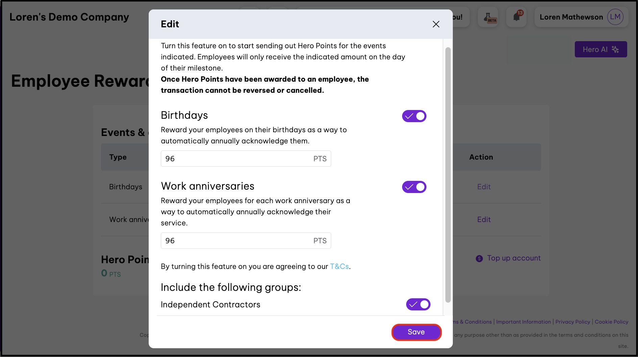Close the Edit dialog with X
Screen dimensions: 638x357
(436, 24)
